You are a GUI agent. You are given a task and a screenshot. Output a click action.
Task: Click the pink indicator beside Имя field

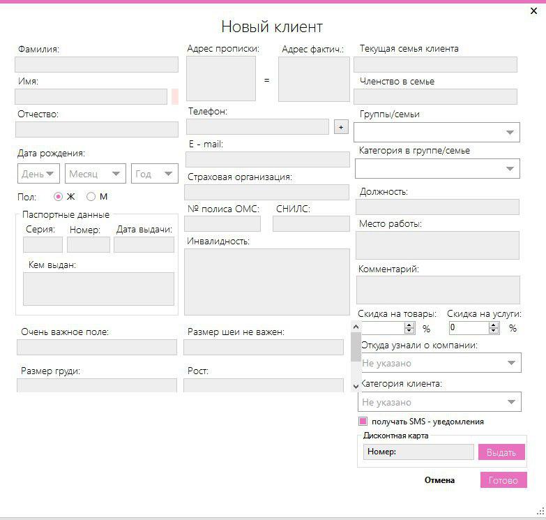[x=175, y=96]
